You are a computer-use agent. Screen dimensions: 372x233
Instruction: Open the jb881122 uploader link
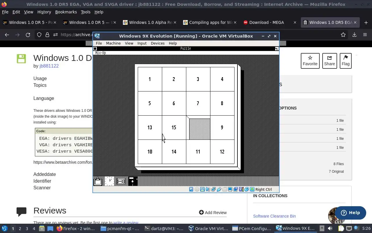click(x=49, y=66)
